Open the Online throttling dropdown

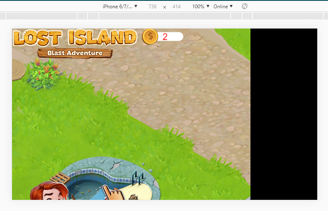pos(223,7)
